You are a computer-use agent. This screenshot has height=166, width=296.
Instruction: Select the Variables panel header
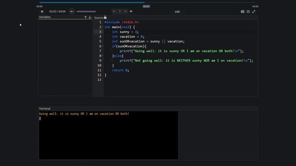tap(45, 17)
